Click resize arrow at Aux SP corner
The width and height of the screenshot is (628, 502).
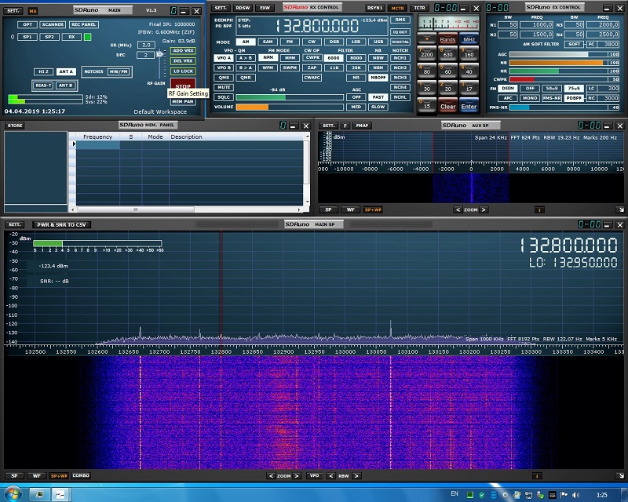point(620,209)
